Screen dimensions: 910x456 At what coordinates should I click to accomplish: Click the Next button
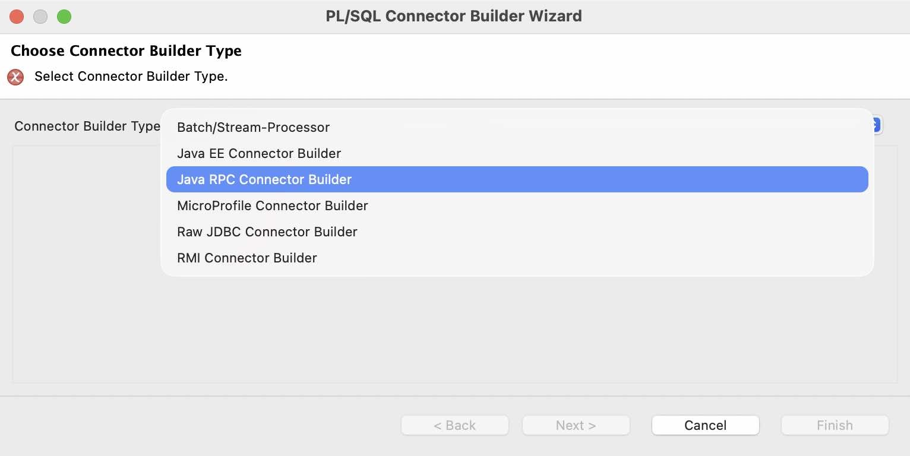click(x=575, y=425)
